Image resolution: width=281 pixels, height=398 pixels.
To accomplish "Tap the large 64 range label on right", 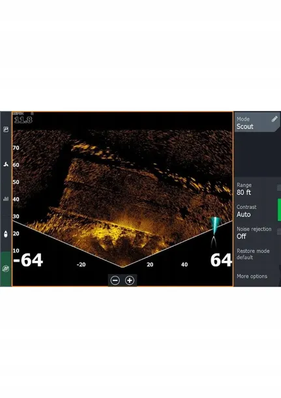I will pyautogui.click(x=221, y=260).
